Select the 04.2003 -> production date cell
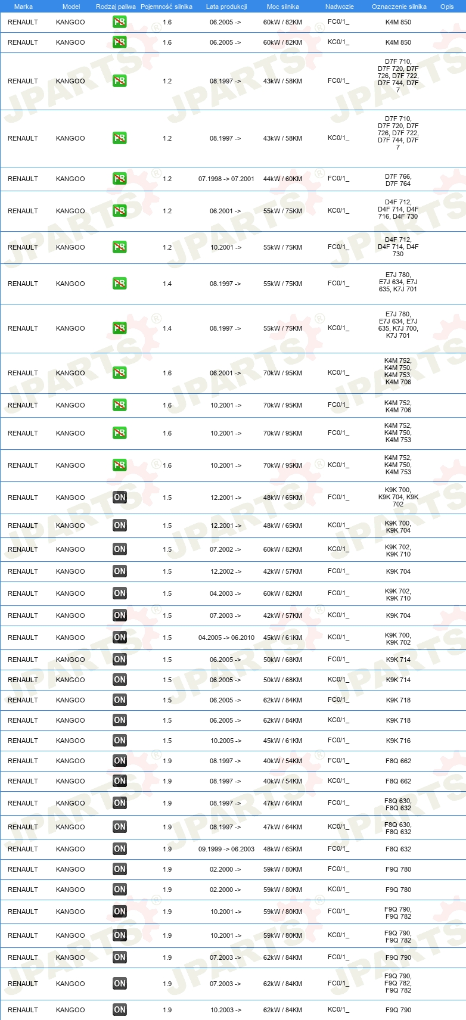466x1020 pixels. click(225, 593)
